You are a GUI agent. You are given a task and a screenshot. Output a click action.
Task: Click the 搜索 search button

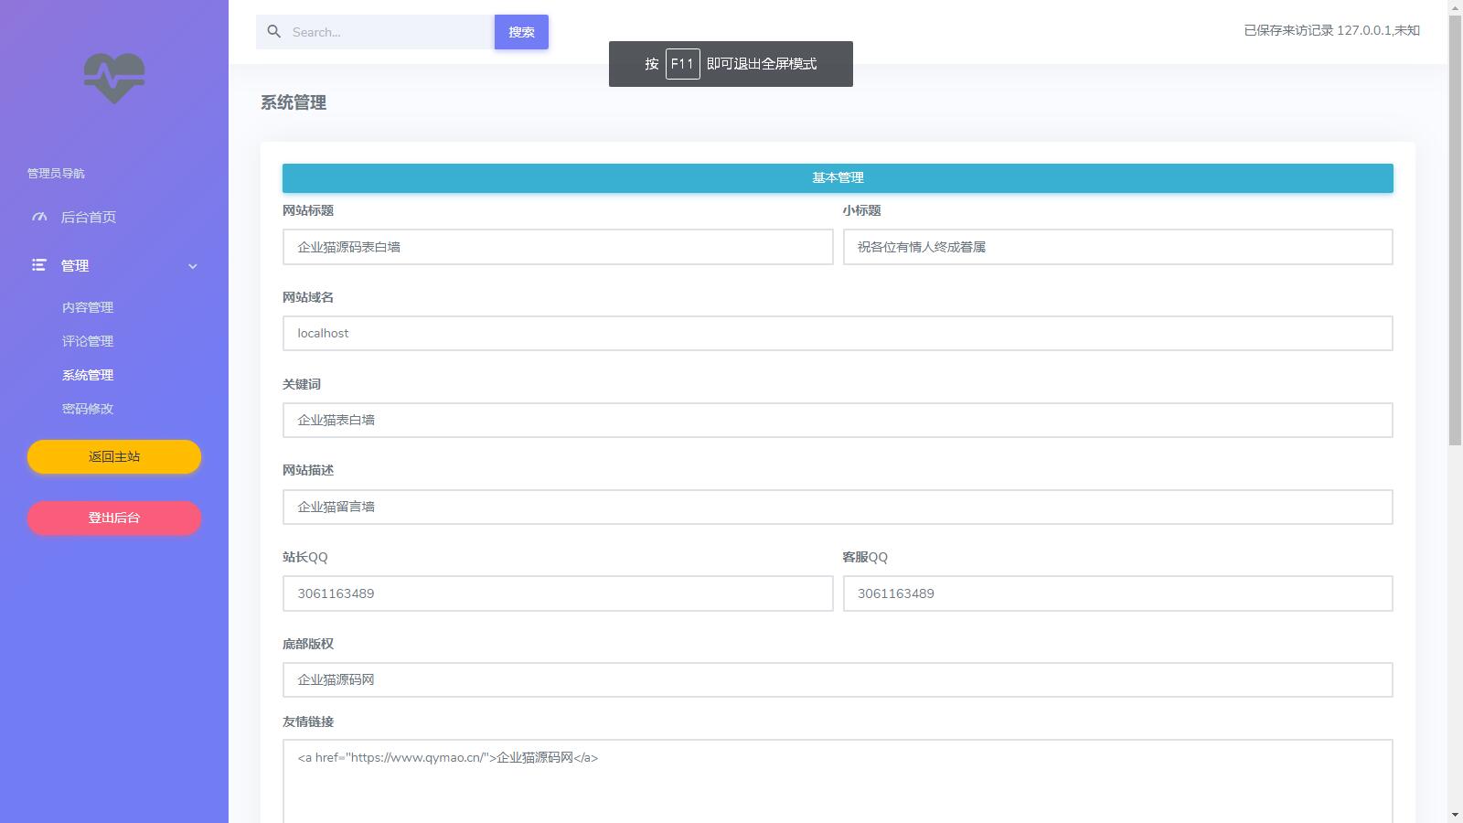click(521, 31)
